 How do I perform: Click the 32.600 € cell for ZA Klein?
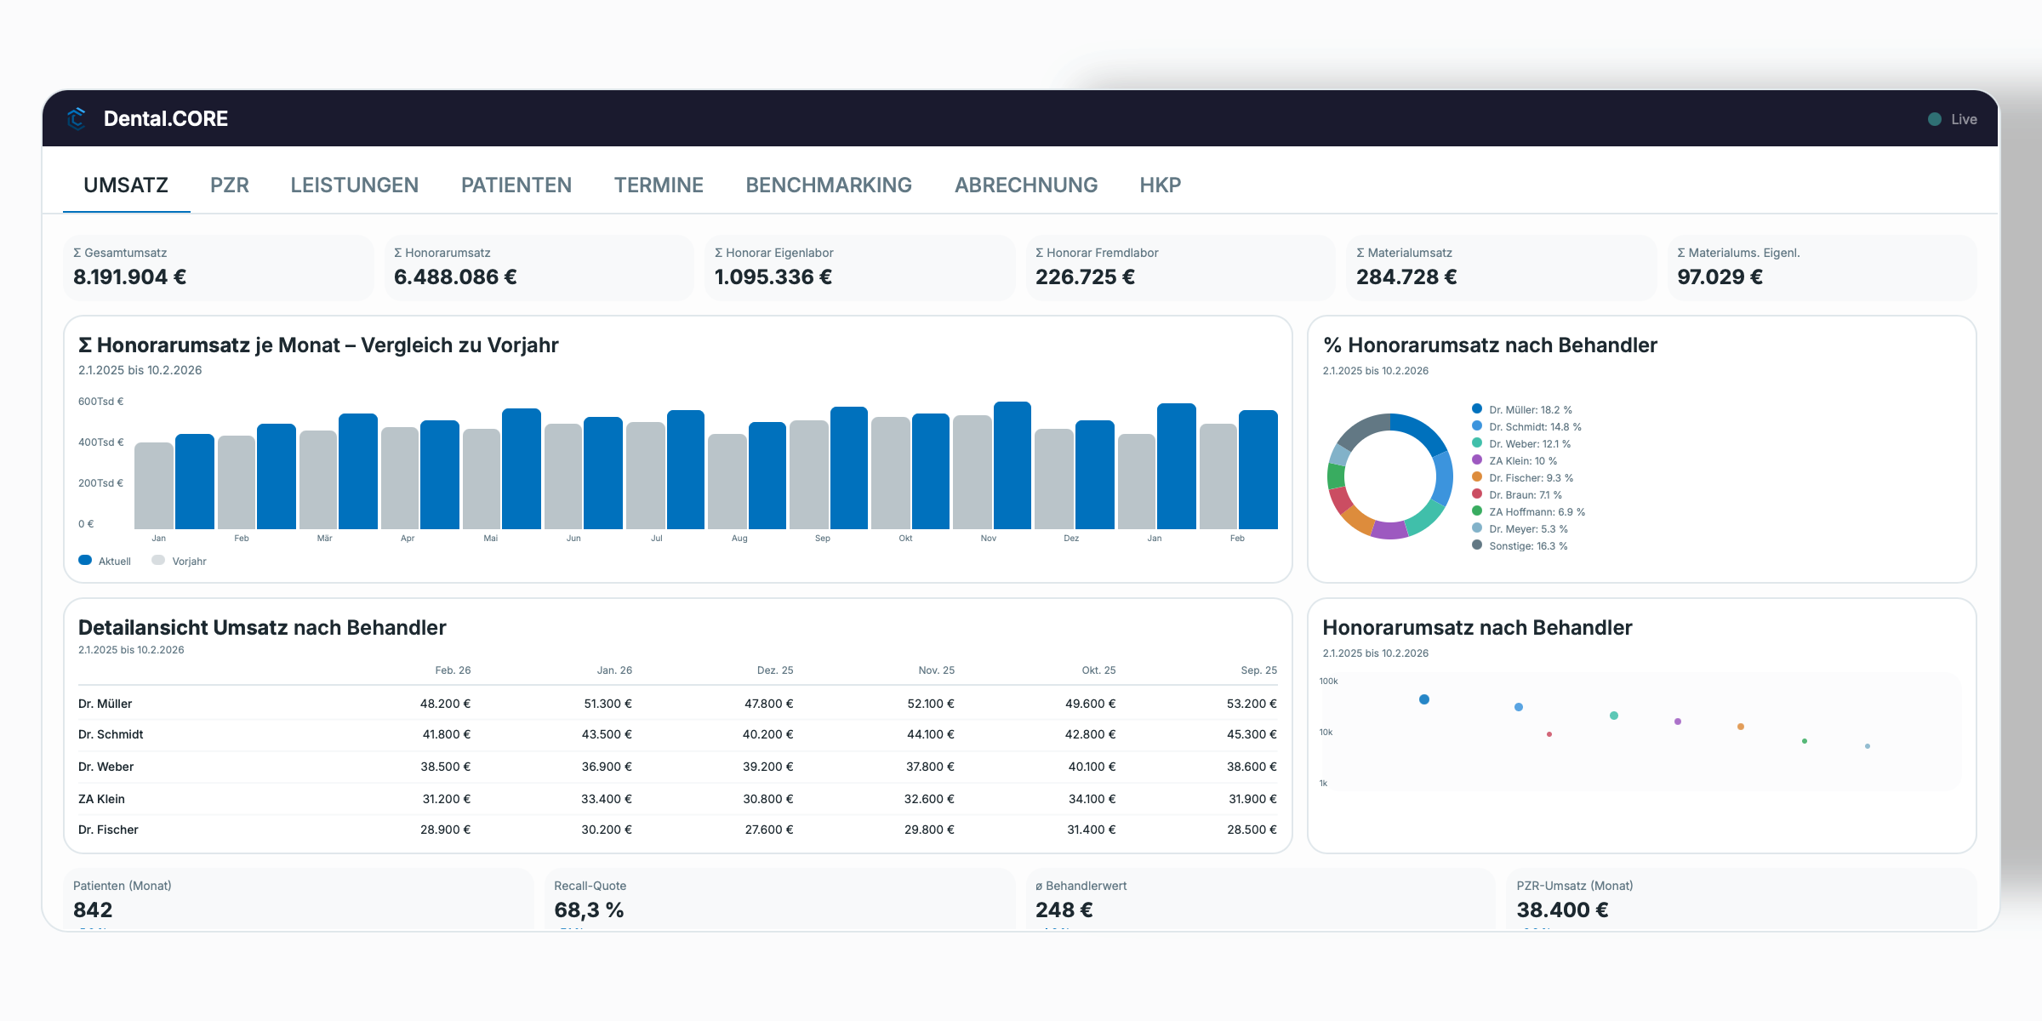pyautogui.click(x=929, y=799)
